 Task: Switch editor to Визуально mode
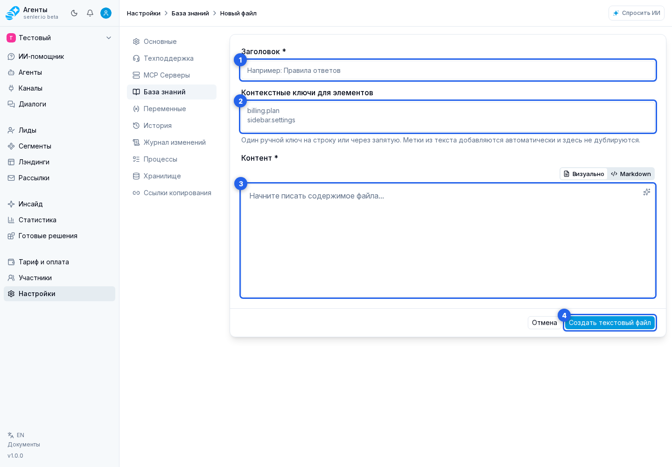pyautogui.click(x=584, y=174)
